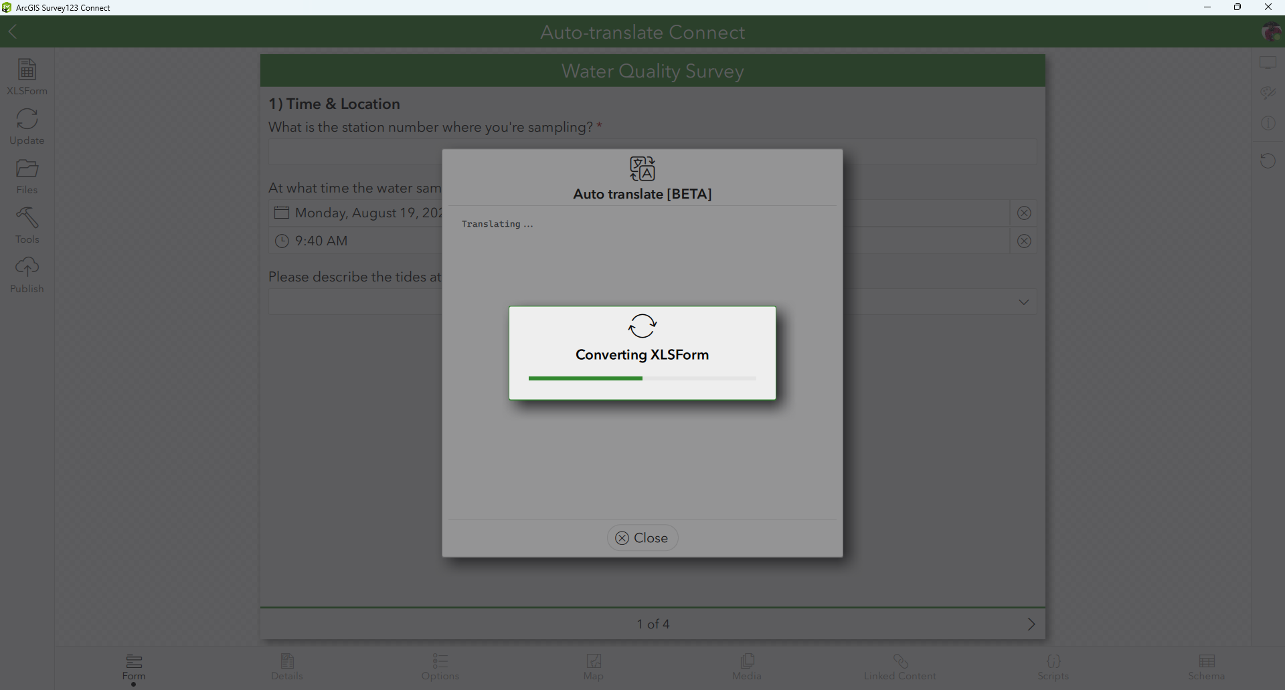Go back using the header arrow
The image size is (1285, 690).
pos(13,31)
